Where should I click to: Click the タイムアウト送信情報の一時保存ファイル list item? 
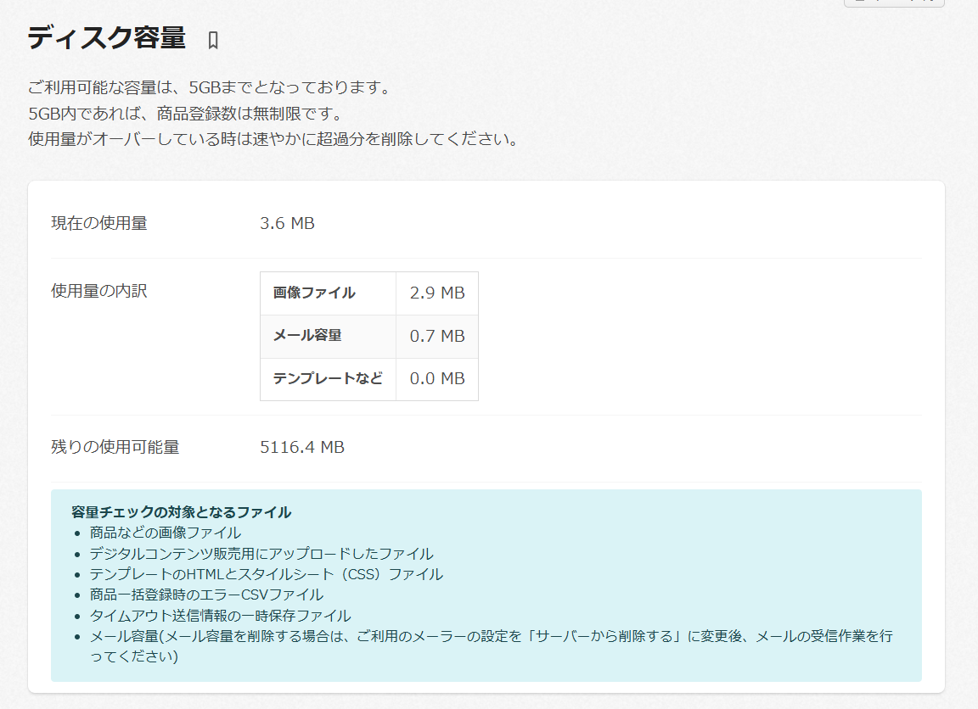[x=220, y=616]
